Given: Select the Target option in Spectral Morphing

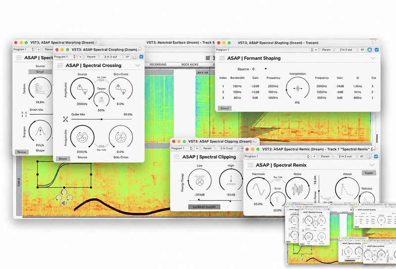Looking at the screenshot, I should (x=40, y=72).
